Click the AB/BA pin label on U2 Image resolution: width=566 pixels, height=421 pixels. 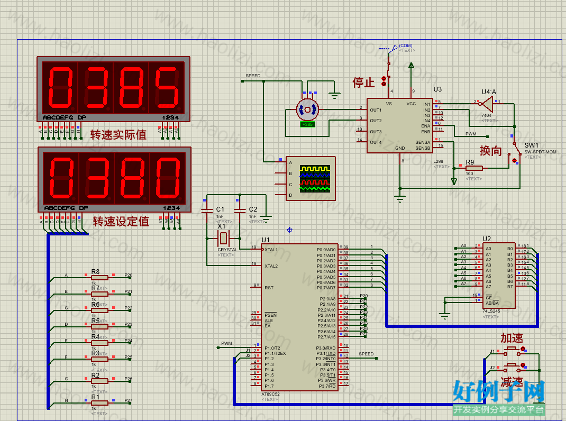pyautogui.click(x=492, y=303)
